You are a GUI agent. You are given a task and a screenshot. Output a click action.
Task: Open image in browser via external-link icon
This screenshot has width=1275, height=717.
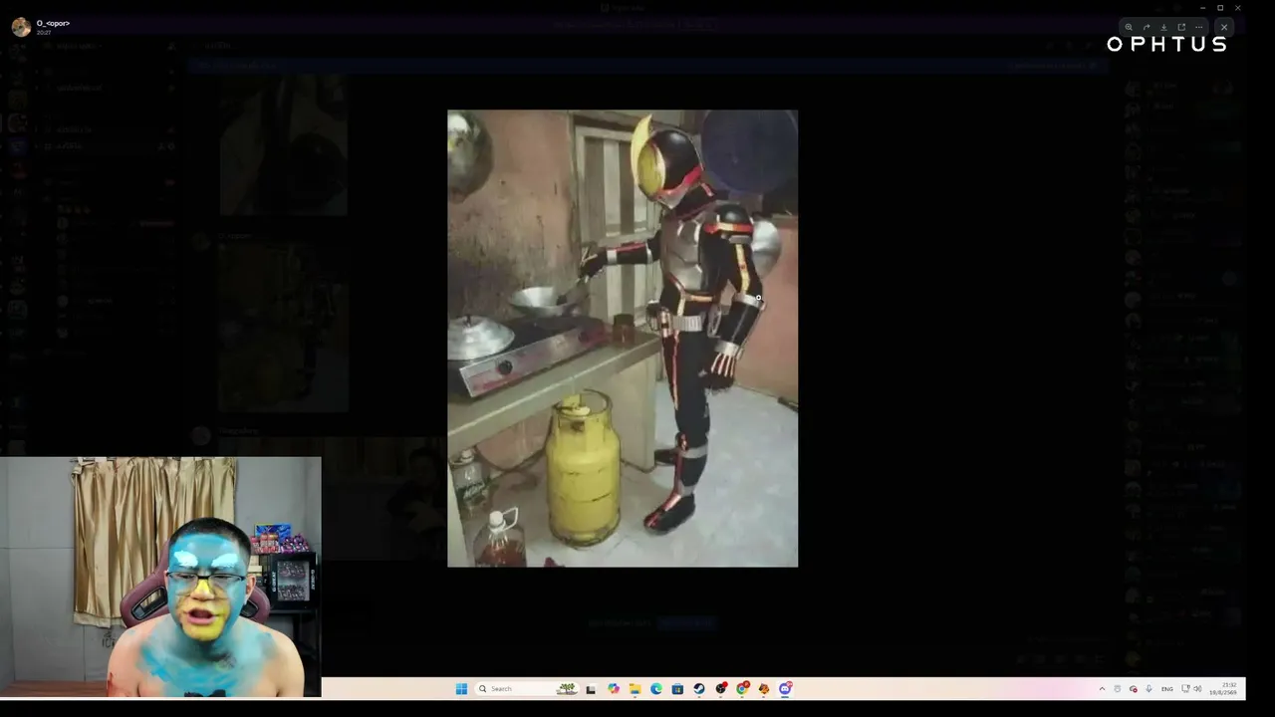click(1181, 27)
